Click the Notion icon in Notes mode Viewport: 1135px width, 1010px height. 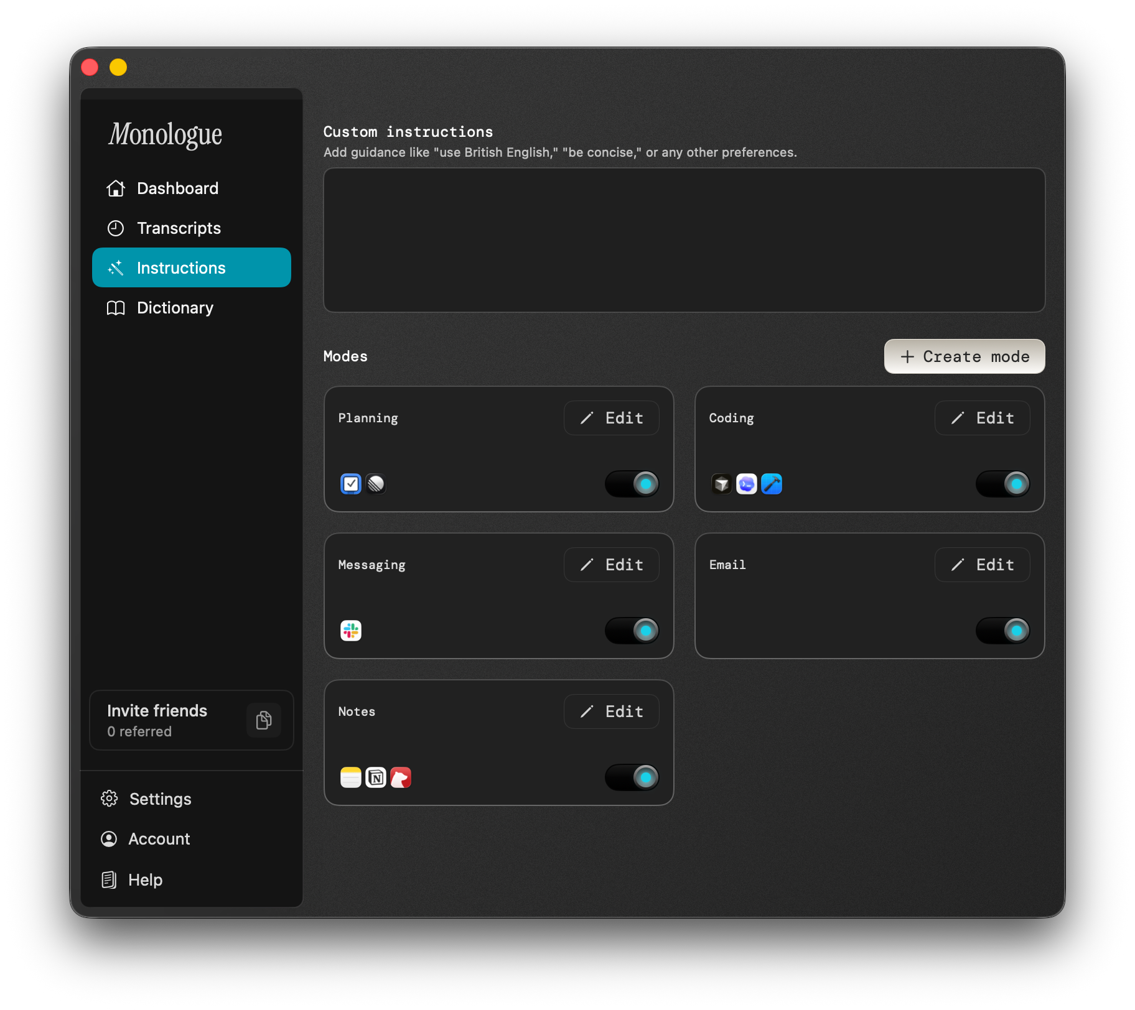[x=376, y=777]
